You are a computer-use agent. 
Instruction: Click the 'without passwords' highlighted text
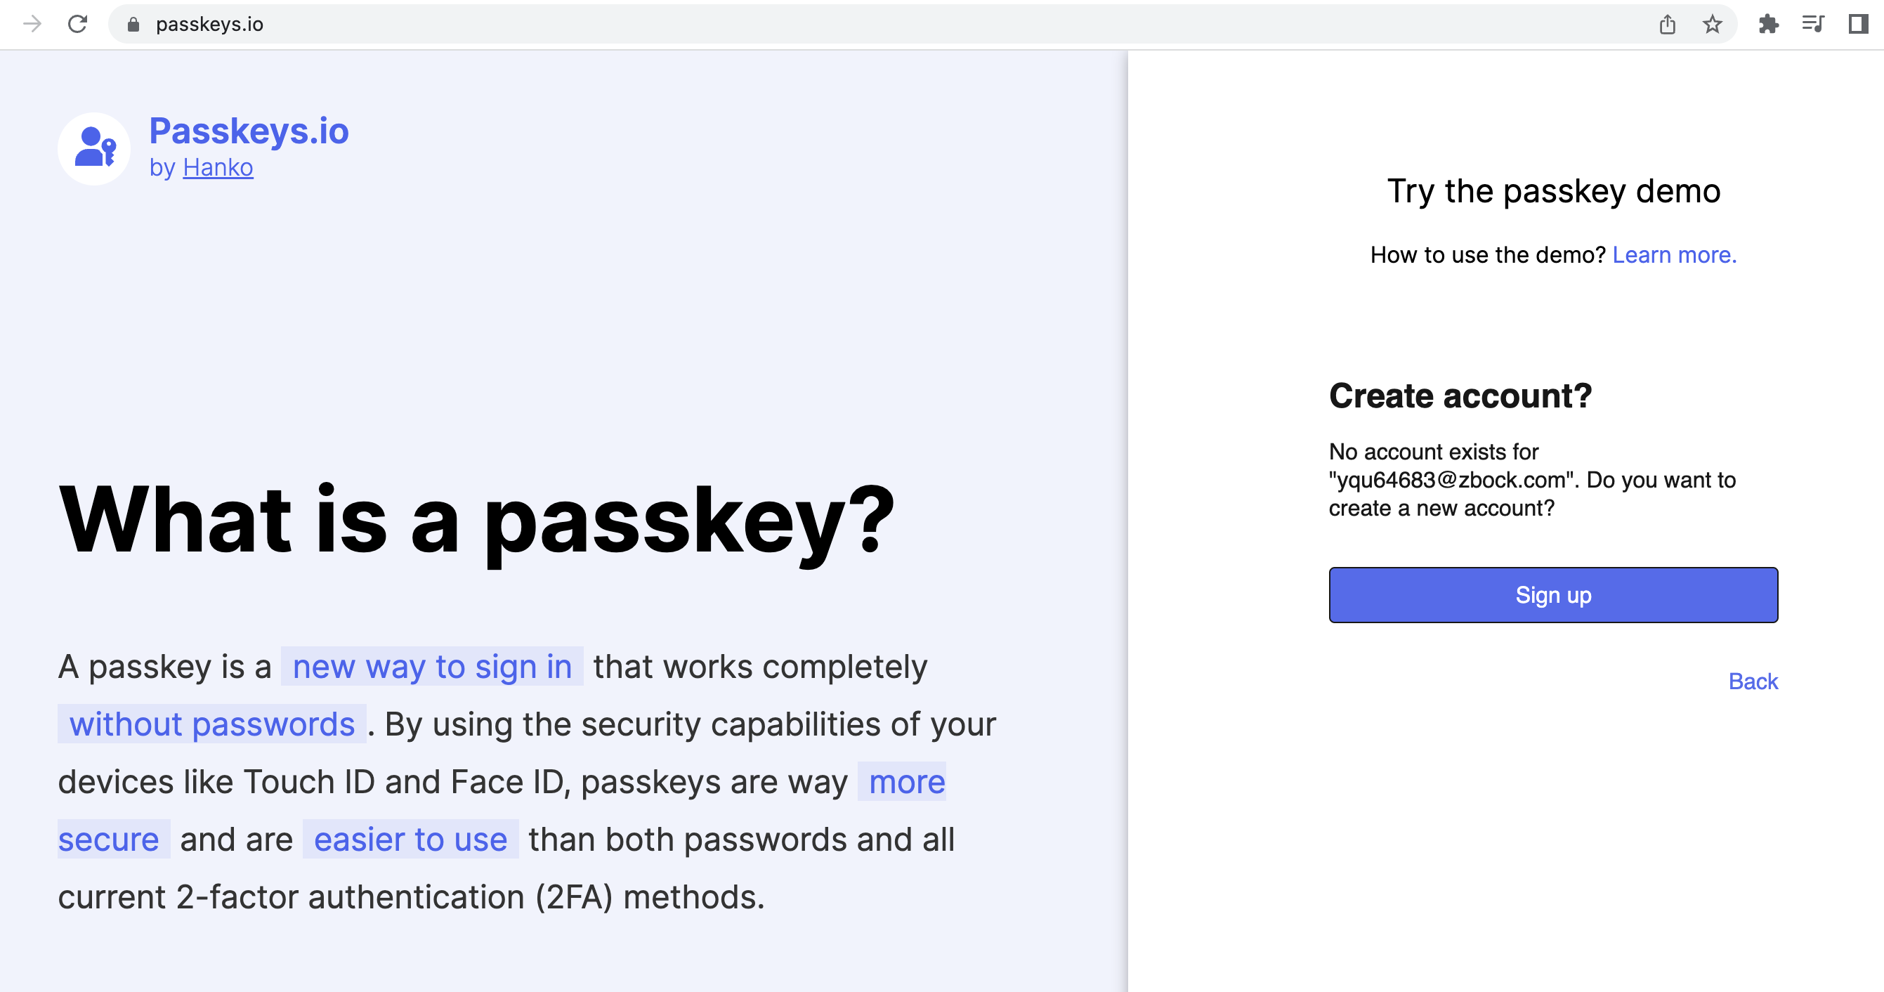point(212,724)
